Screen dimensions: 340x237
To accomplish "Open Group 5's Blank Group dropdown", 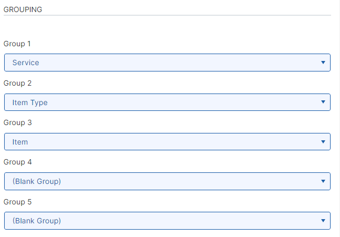I will pyautogui.click(x=167, y=221).
